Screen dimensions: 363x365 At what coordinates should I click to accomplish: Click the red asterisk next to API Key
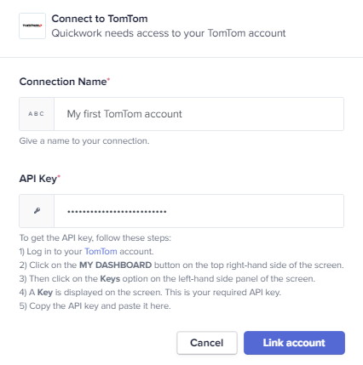[59, 177]
